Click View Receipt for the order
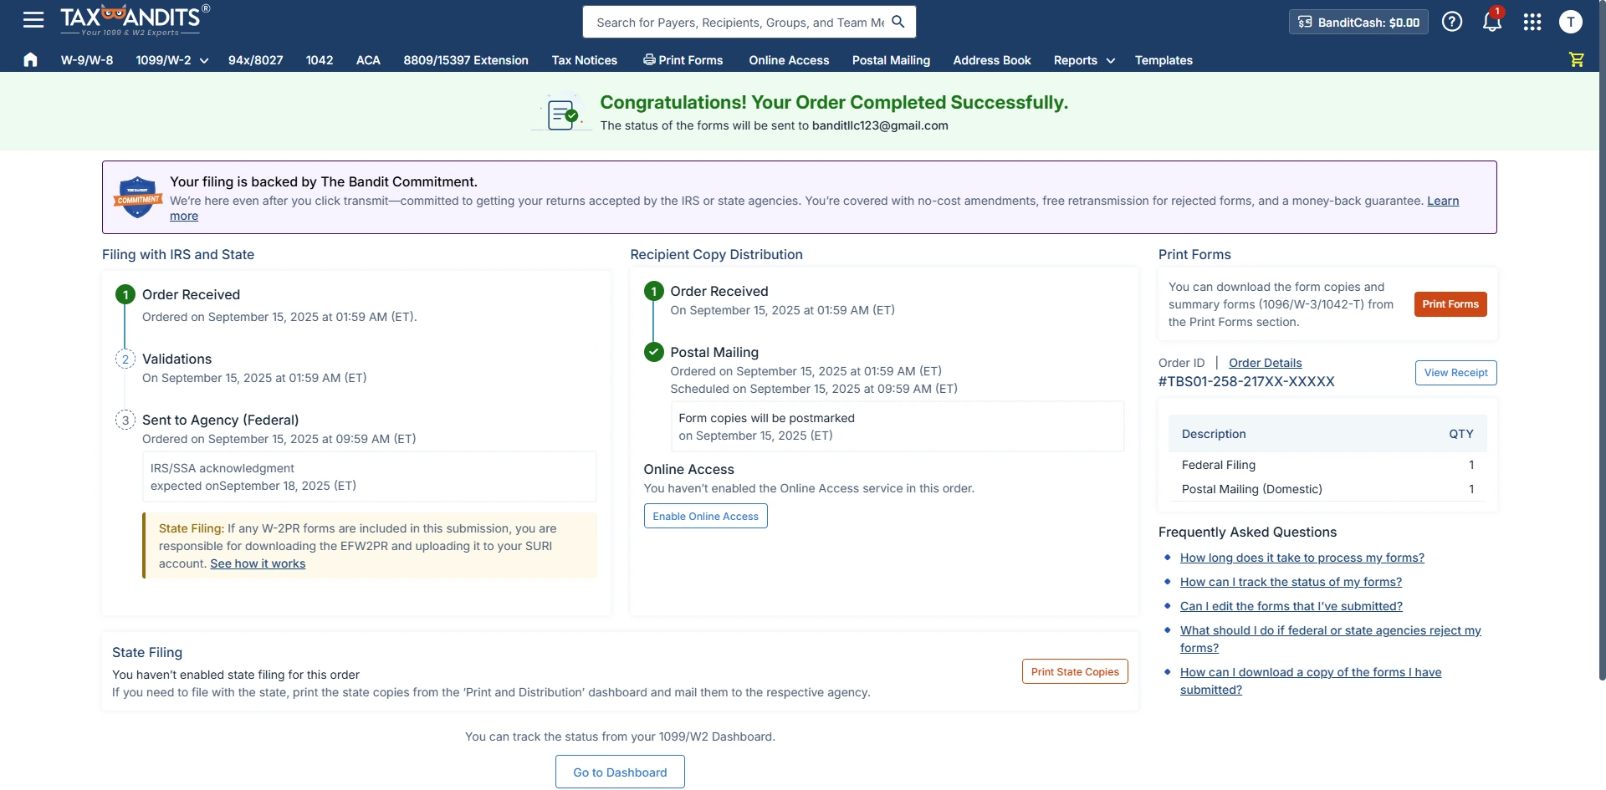Image resolution: width=1606 pixels, height=790 pixels. (1455, 372)
